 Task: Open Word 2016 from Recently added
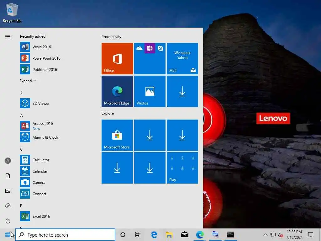point(55,47)
